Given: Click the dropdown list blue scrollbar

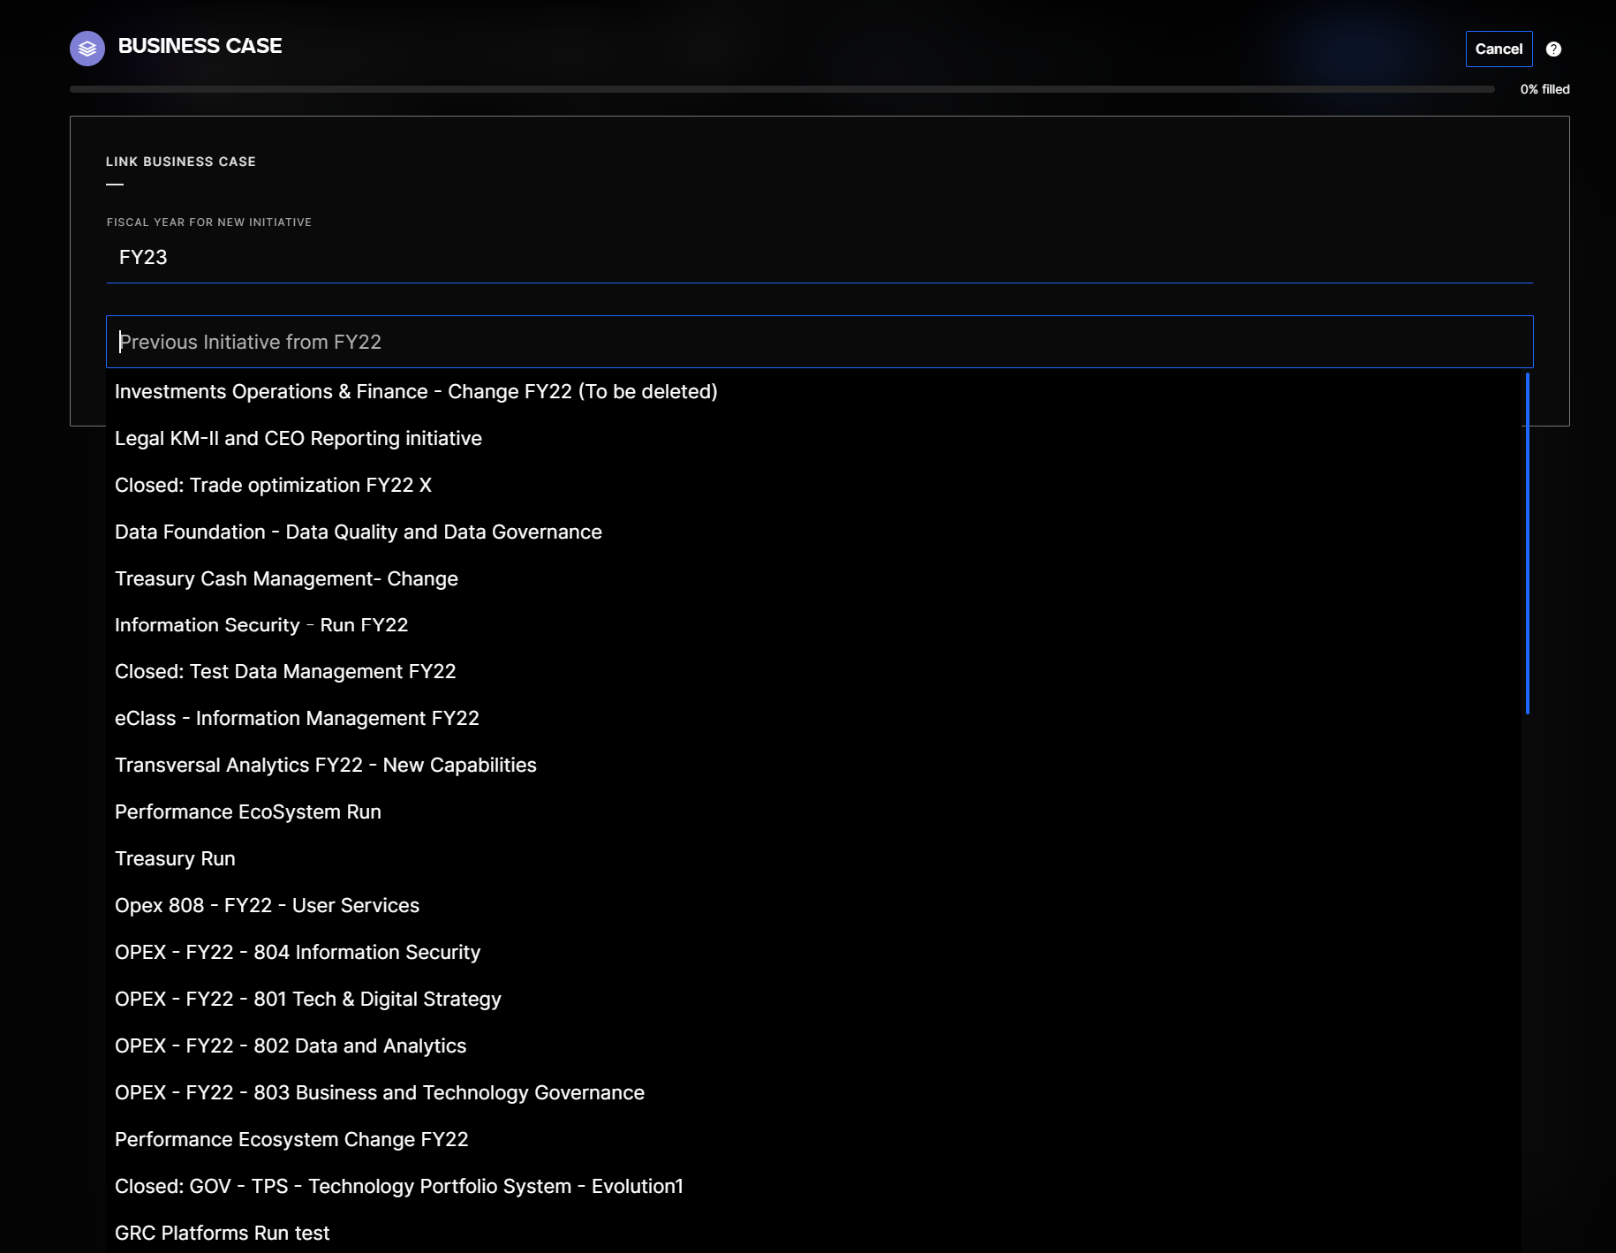Looking at the screenshot, I should click(1527, 543).
